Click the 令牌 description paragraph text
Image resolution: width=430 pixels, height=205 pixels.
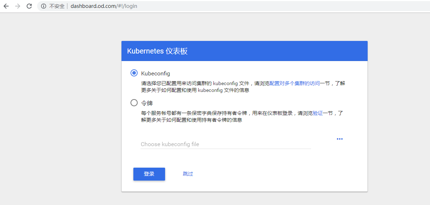point(242,116)
